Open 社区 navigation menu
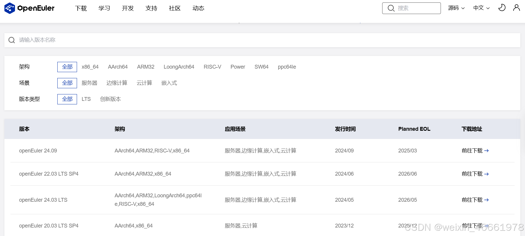525x236 pixels. point(175,8)
